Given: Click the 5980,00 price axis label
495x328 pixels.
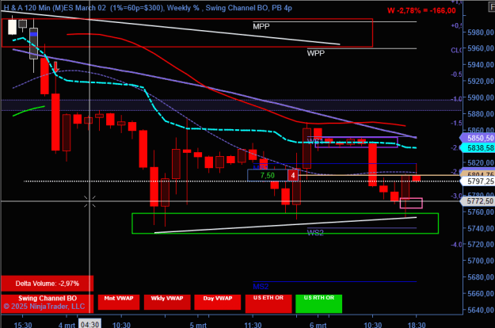Looking at the screenshot, I should click(480, 32).
